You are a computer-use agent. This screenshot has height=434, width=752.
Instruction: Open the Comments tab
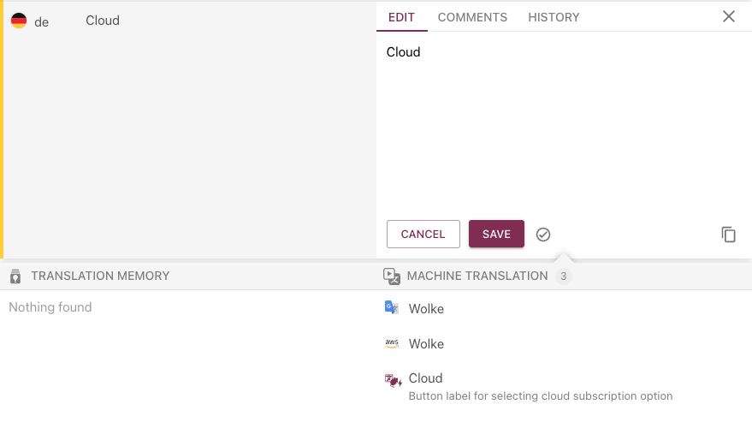coord(472,17)
